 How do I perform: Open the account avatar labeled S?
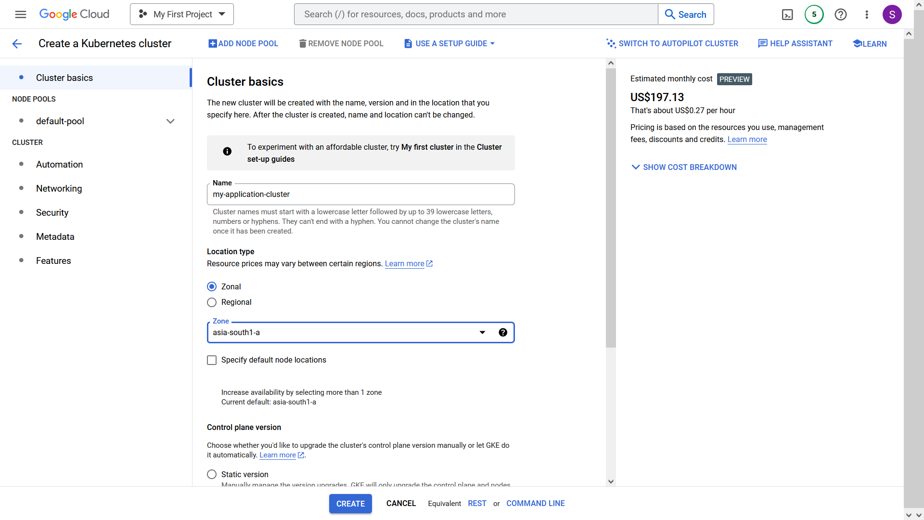[892, 14]
